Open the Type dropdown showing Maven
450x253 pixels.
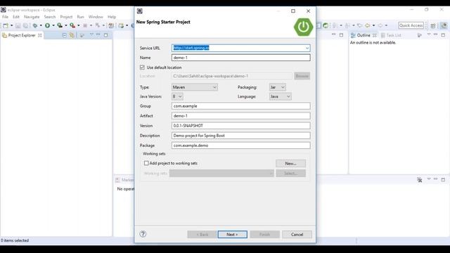pos(195,87)
